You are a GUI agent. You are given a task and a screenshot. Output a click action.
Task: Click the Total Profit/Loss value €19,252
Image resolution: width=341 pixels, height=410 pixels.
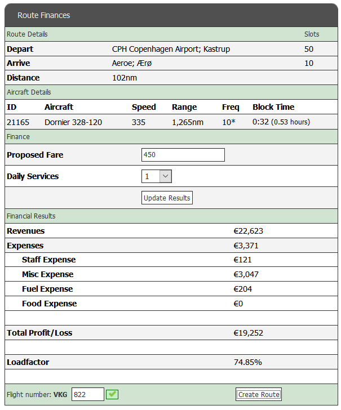248,333
